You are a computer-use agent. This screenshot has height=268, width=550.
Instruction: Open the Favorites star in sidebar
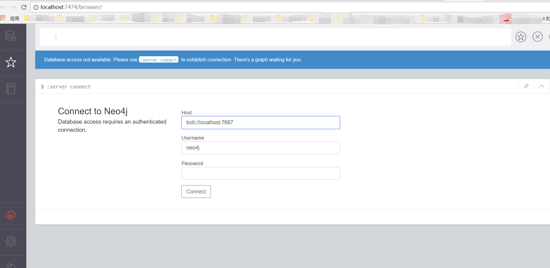(x=11, y=62)
